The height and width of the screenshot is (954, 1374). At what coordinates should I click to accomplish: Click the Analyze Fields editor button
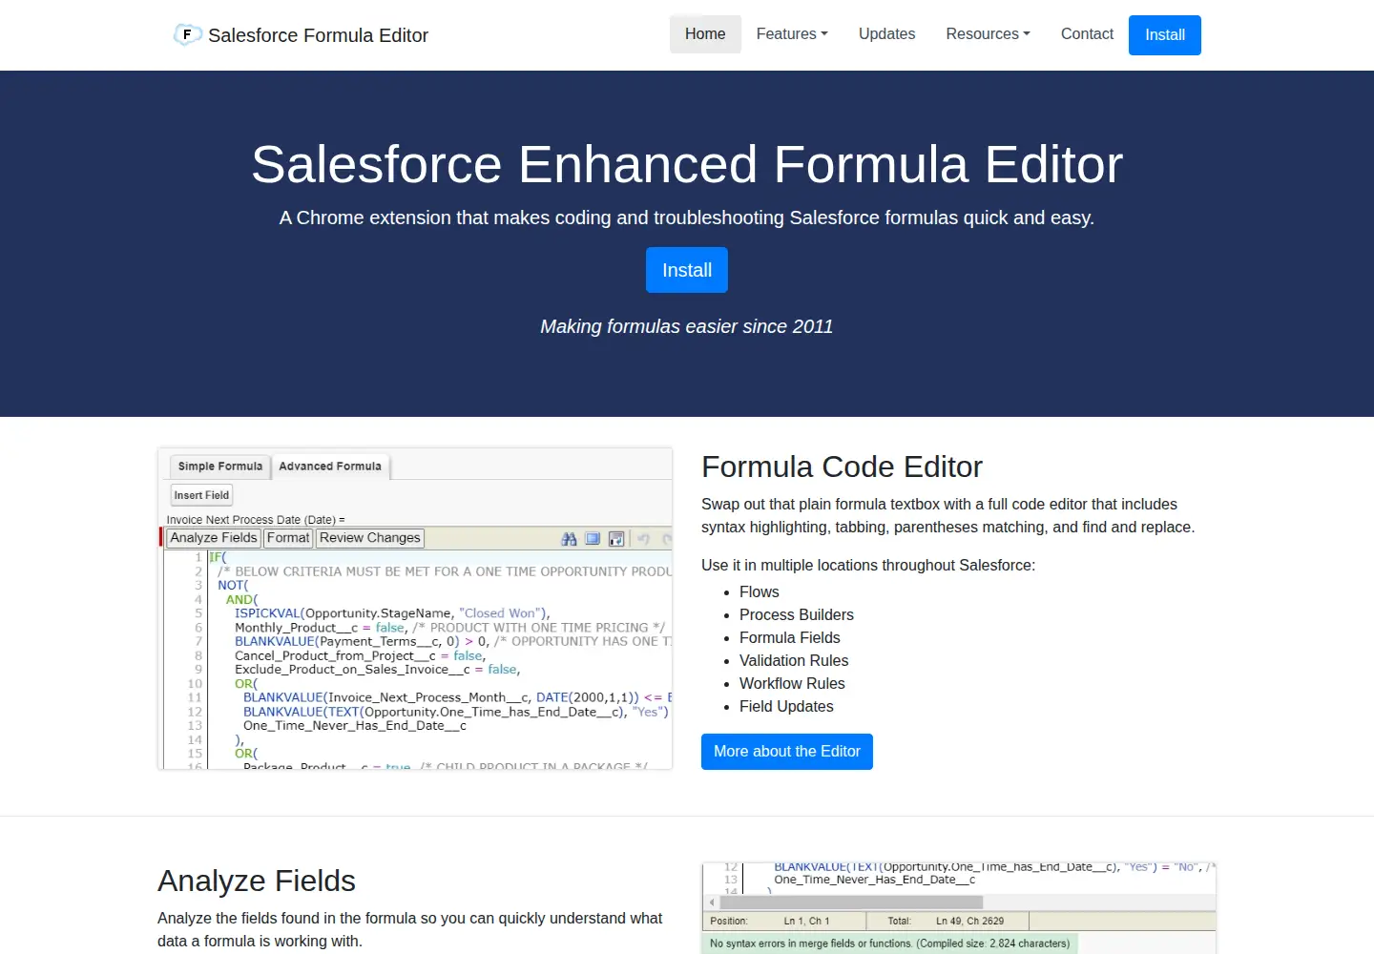point(214,538)
